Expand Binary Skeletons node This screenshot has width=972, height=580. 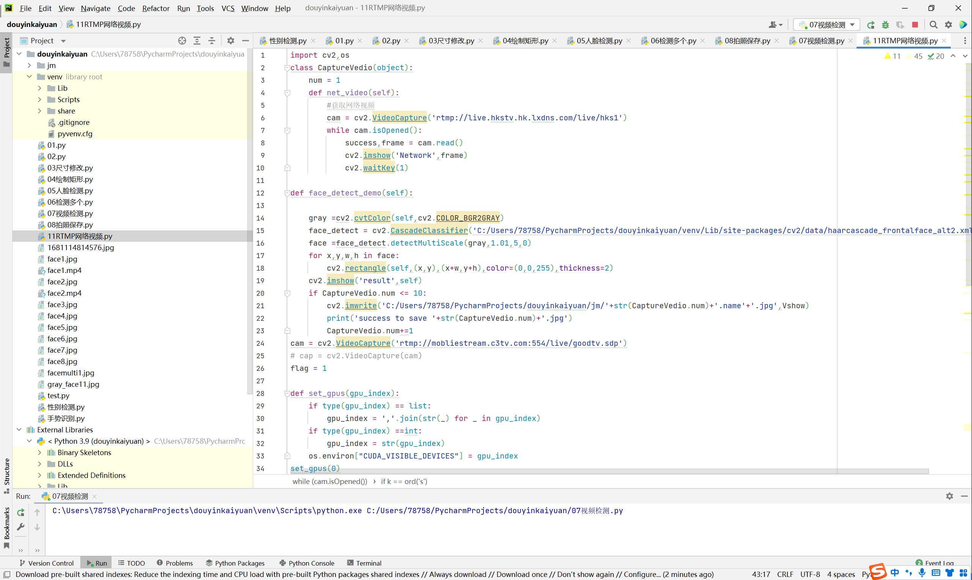(x=39, y=452)
